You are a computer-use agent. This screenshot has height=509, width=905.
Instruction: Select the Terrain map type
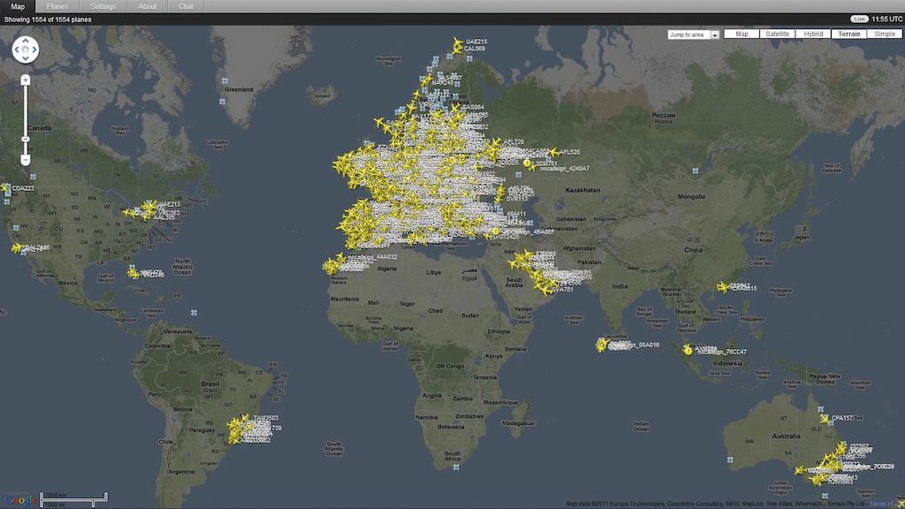pos(848,34)
